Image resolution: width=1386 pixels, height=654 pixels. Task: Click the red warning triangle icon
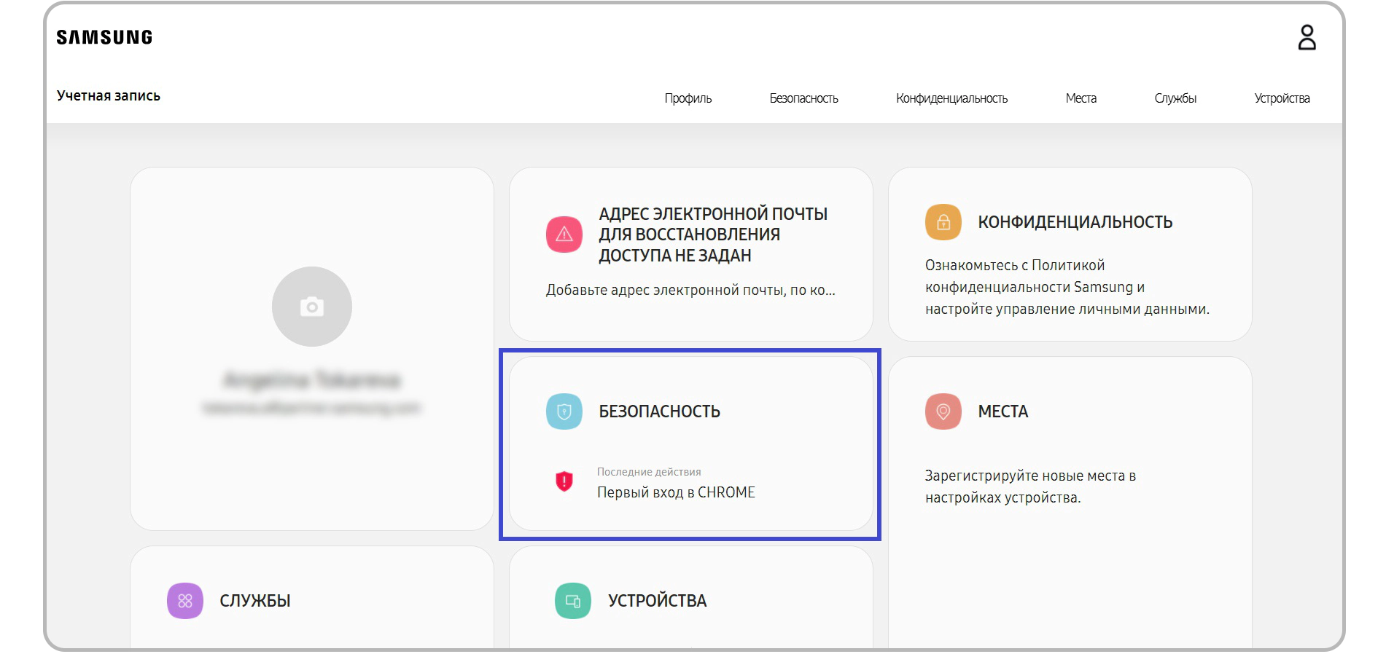click(564, 235)
